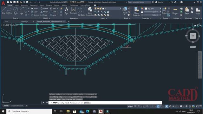Activate the Move command
The image size is (203, 114).
click(x=34, y=9)
